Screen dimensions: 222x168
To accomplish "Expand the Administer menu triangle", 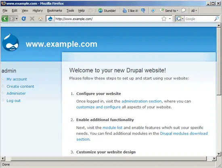I will (3, 93).
